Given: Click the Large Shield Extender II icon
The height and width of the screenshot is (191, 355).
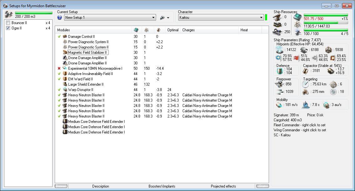Looking at the screenshot, I should point(65,84).
